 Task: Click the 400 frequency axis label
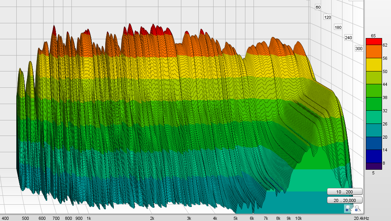tap(5, 218)
